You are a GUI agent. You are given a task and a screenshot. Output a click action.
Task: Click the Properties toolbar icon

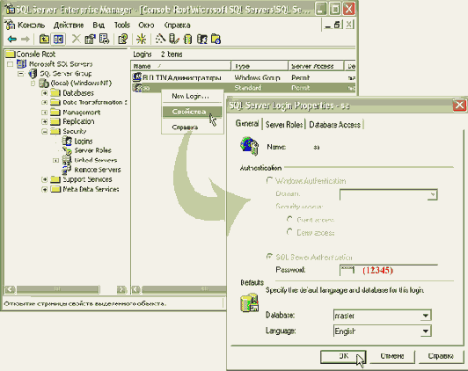[90, 39]
